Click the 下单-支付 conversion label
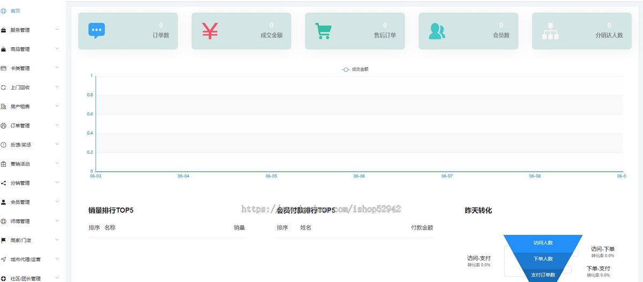Viewport: 643px width, 282px height. click(599, 268)
